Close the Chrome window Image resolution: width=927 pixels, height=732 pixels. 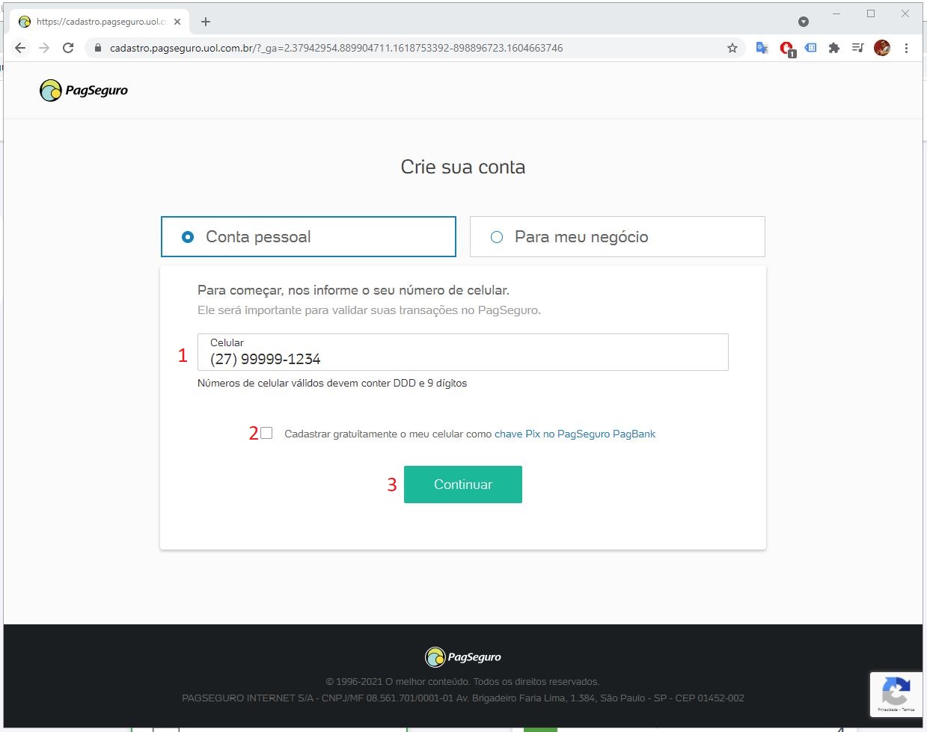point(905,13)
